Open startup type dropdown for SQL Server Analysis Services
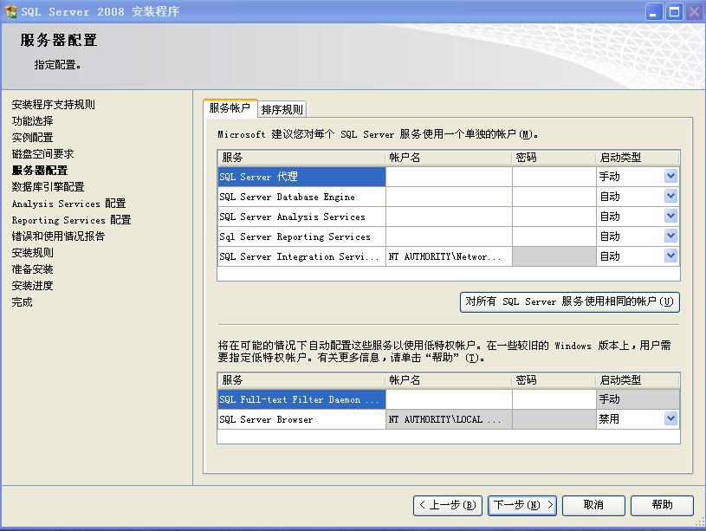 click(670, 217)
